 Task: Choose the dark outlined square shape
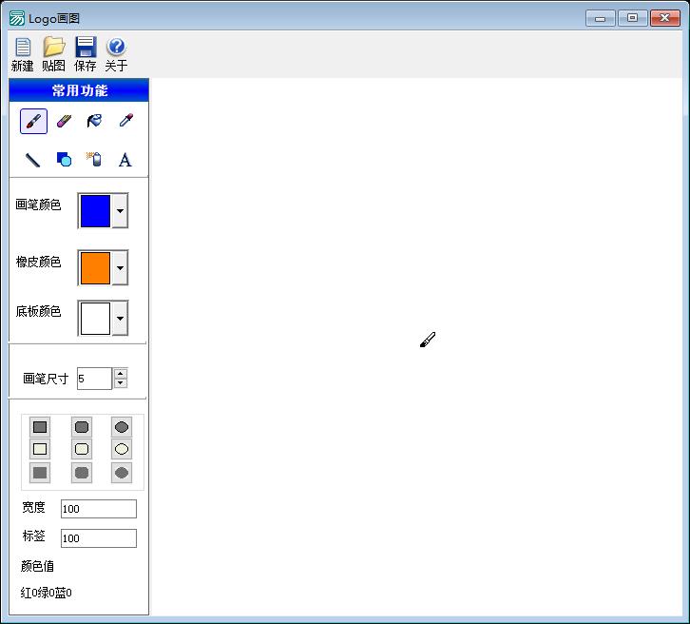[x=40, y=427]
